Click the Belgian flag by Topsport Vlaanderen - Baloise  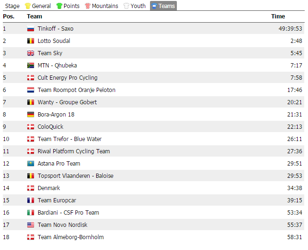pos(31,176)
